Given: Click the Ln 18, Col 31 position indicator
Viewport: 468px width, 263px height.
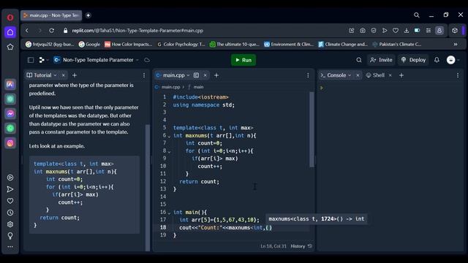Looking at the screenshot, I should [x=273, y=246].
